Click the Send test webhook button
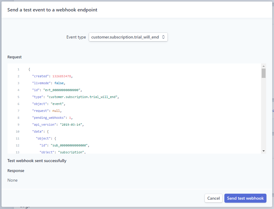The image size is (274, 209). click(245, 198)
